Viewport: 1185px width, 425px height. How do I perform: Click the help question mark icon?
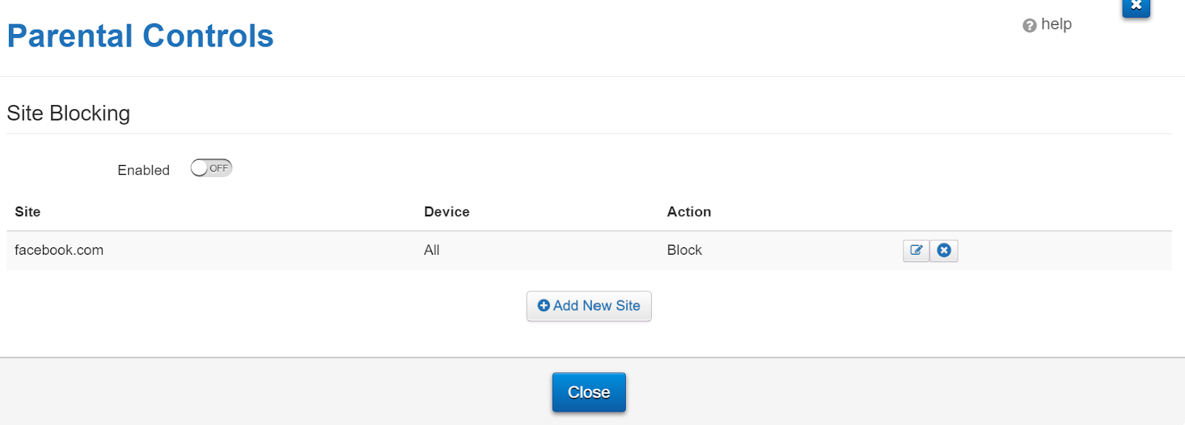coord(1029,26)
